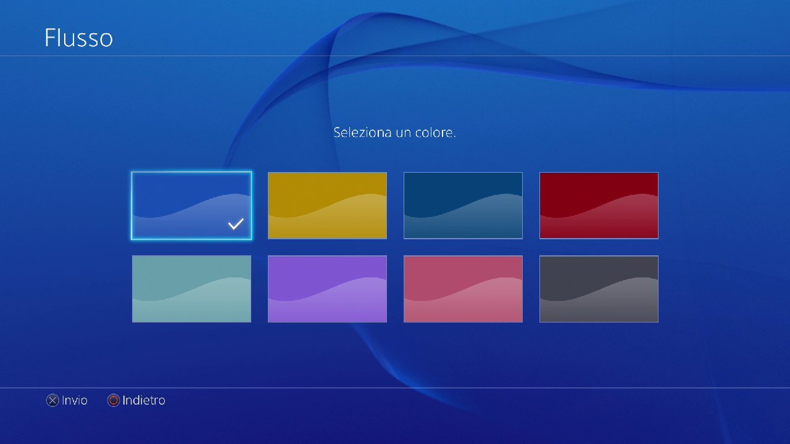Pick the dark navy color swatch
Screen dimensions: 790x444
tap(463, 205)
